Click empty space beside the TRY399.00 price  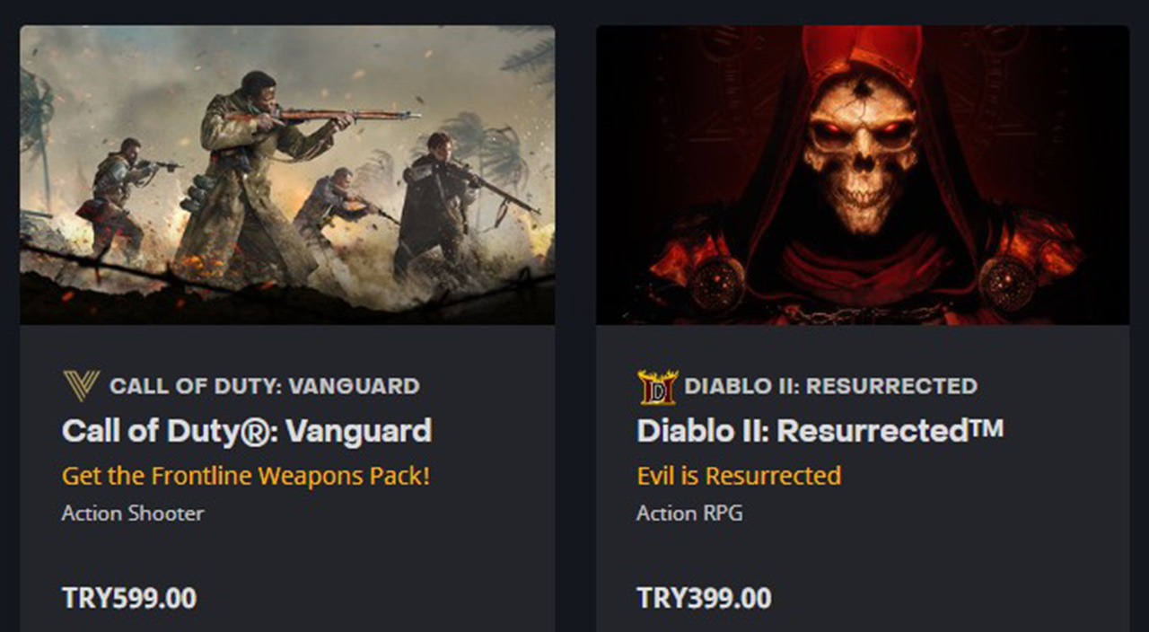[x=943, y=599]
